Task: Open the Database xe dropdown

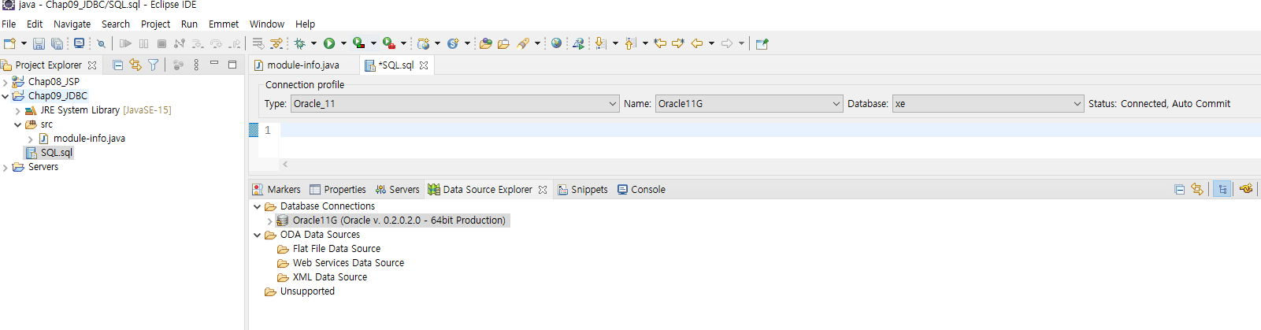Action: click(x=988, y=104)
